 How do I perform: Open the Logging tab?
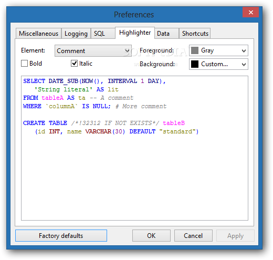(76, 33)
